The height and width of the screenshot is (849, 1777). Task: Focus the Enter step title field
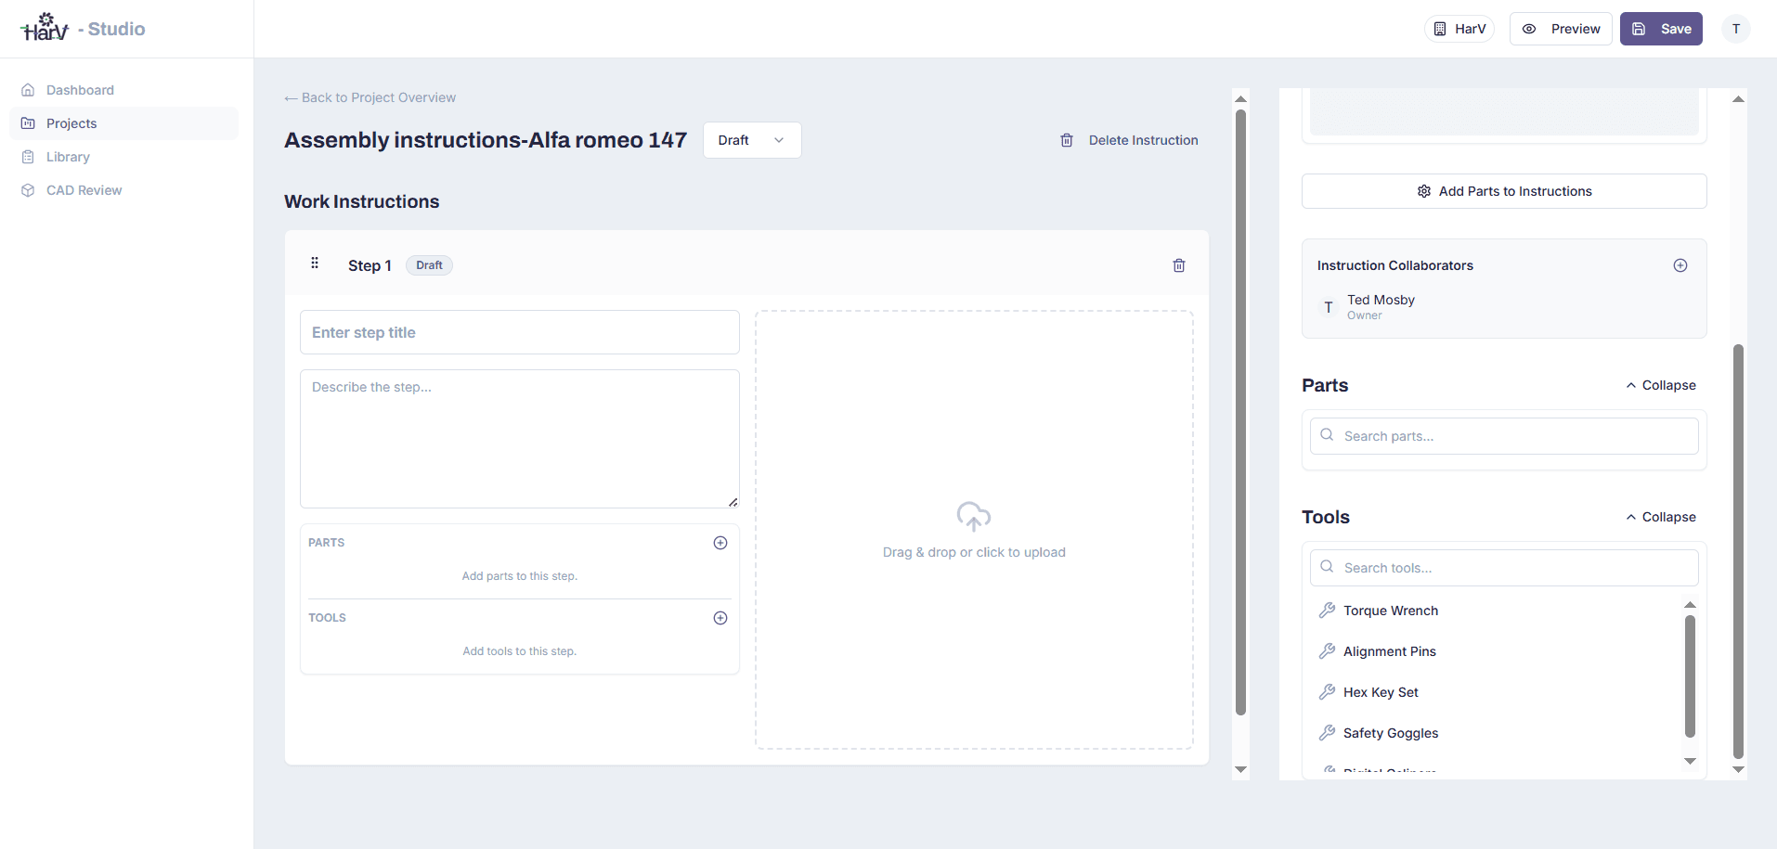pyautogui.click(x=520, y=332)
